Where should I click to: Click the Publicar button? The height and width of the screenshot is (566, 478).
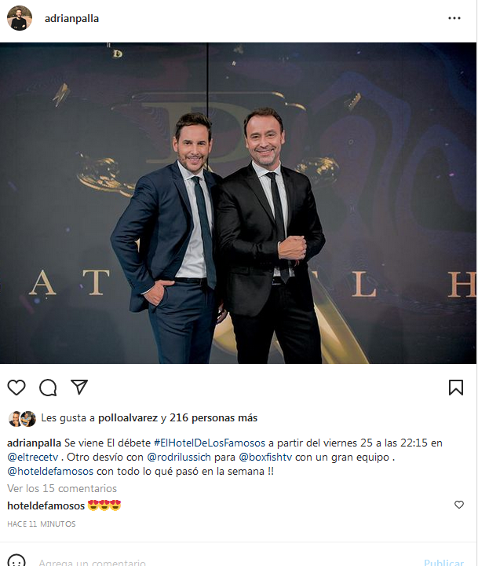pos(443,562)
